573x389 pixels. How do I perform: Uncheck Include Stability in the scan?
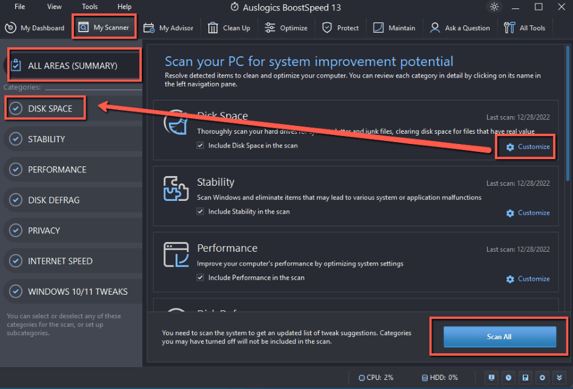[200, 211]
